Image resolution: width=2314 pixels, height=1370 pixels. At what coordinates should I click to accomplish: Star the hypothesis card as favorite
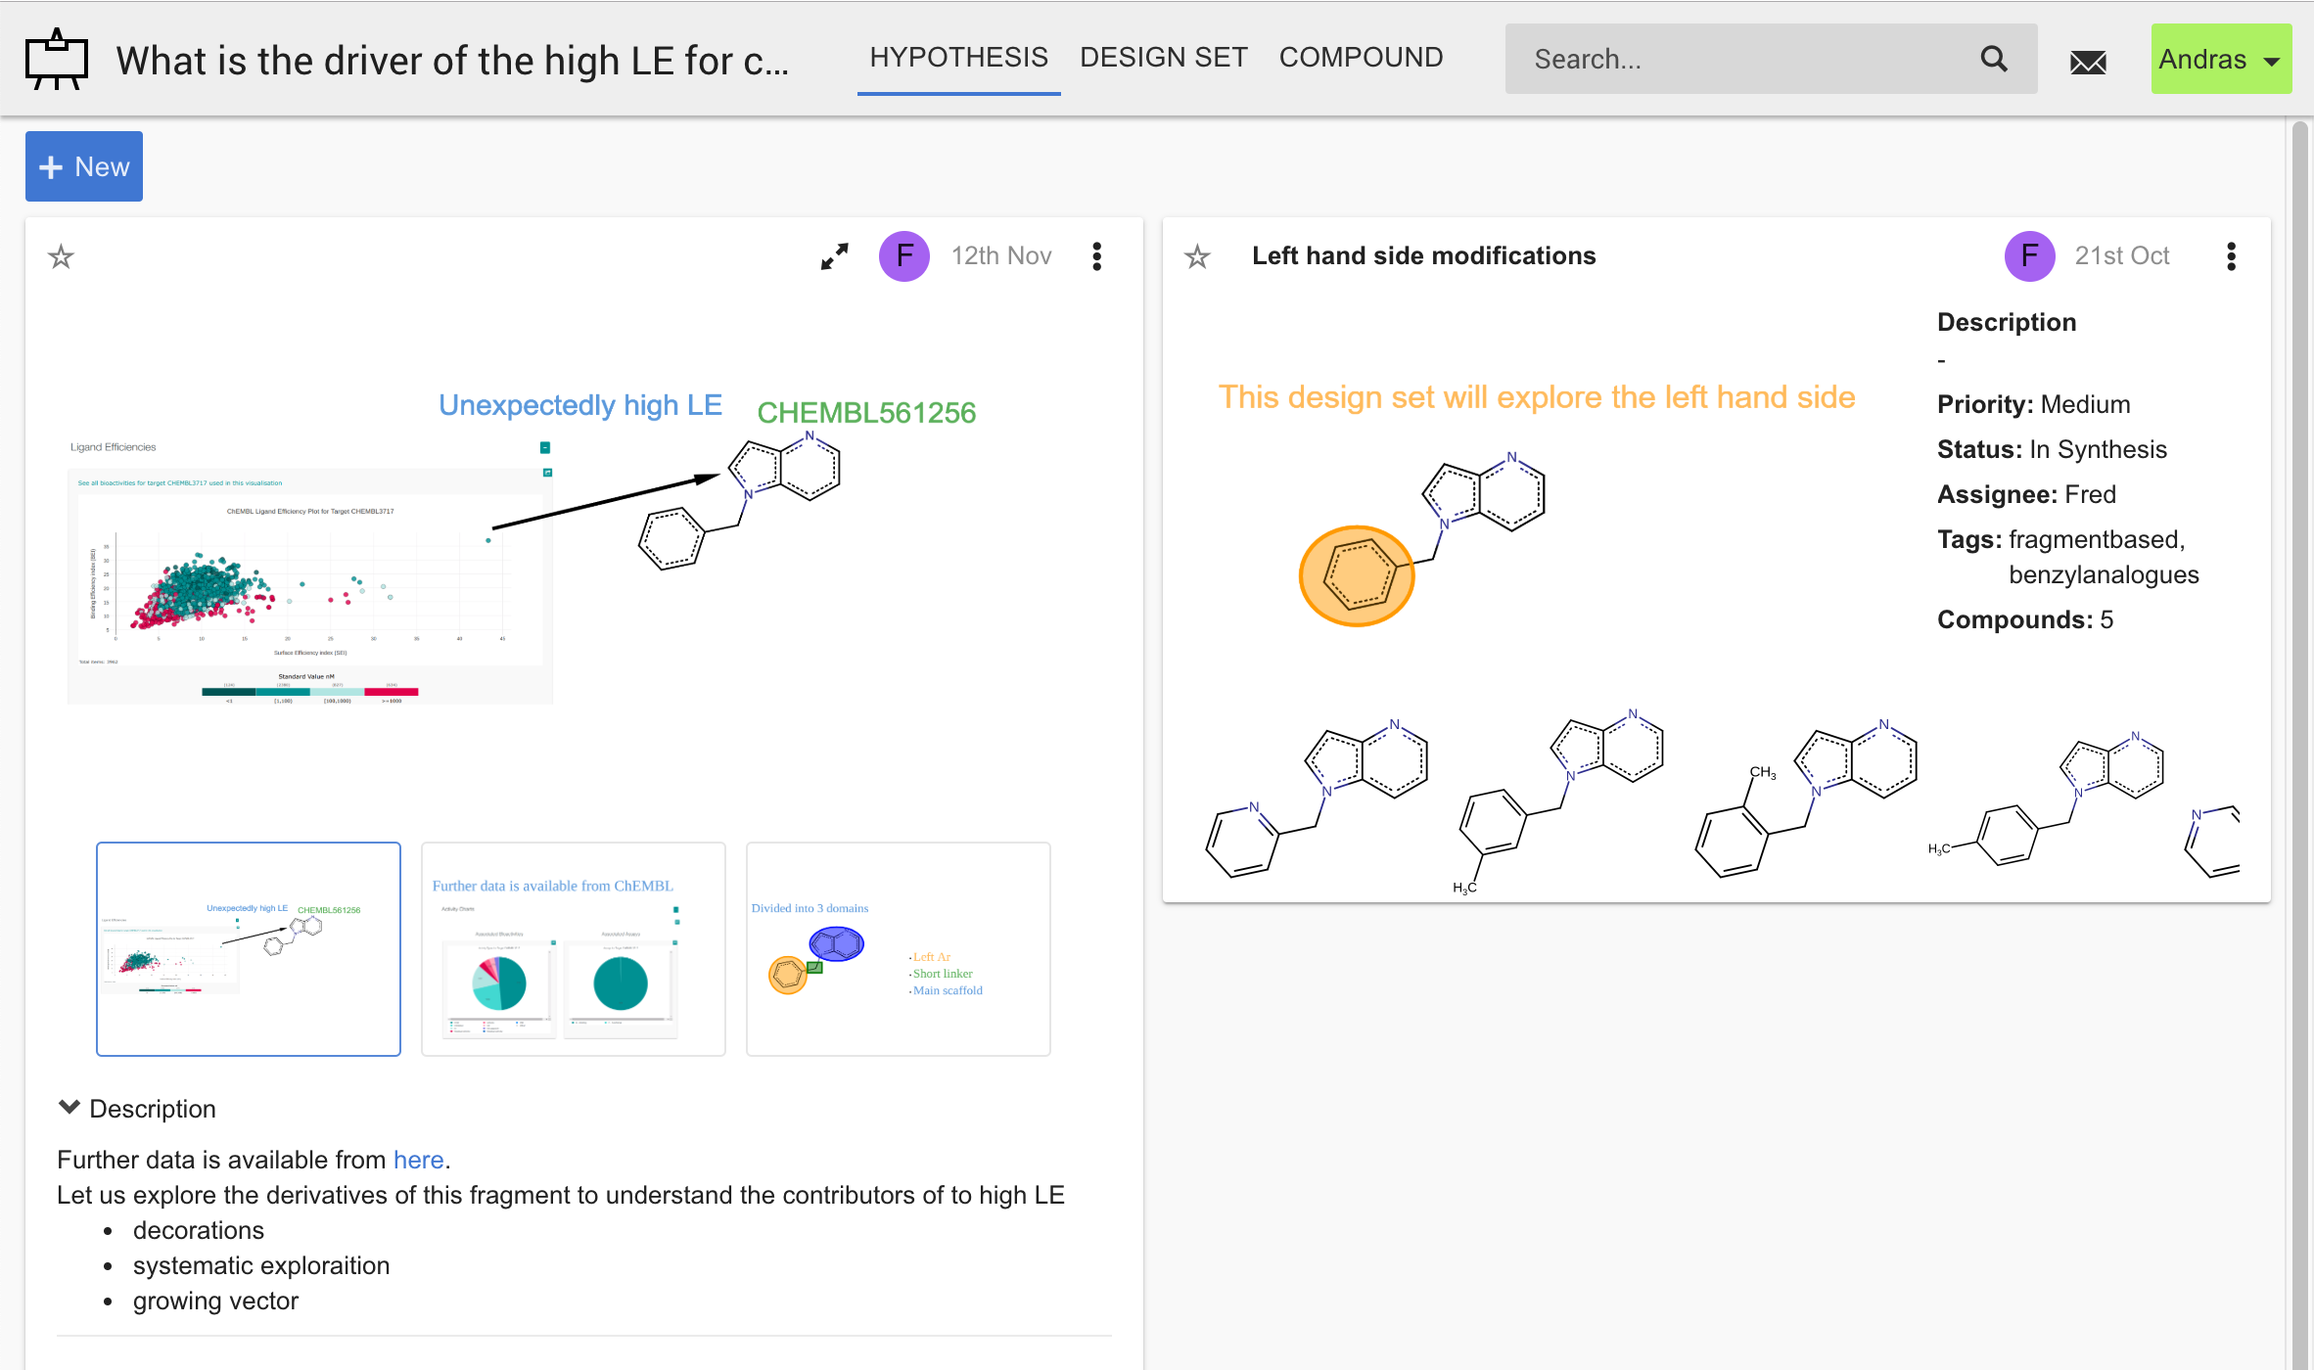(62, 256)
